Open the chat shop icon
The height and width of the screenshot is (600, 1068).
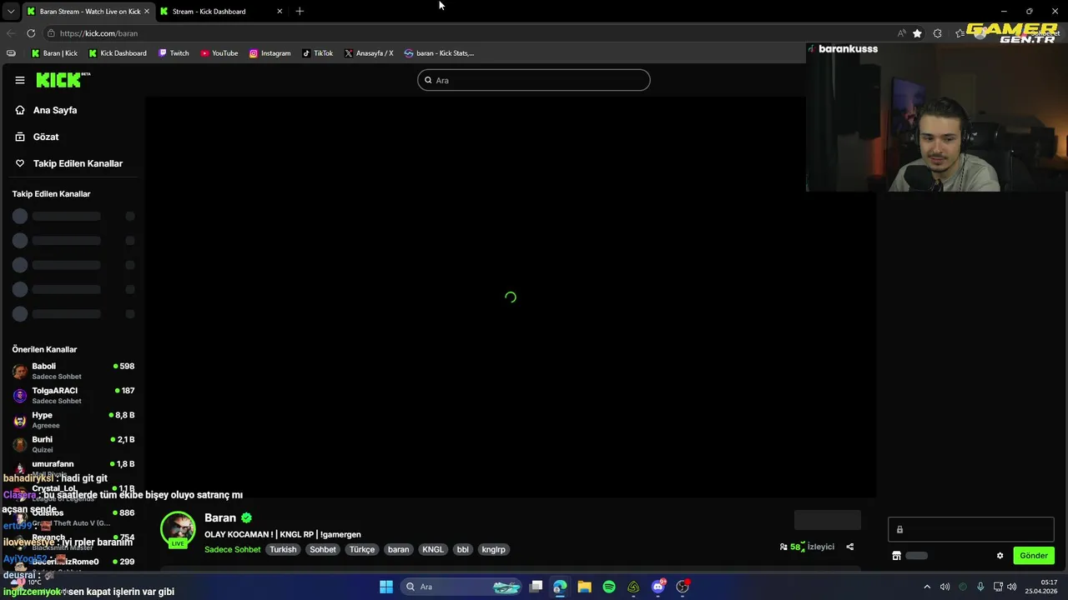(x=896, y=556)
